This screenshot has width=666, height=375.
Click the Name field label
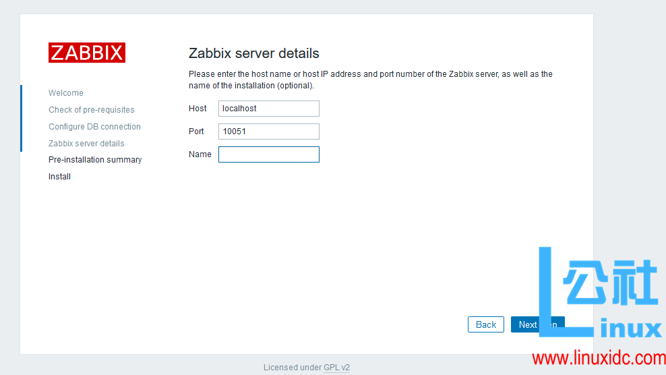pyautogui.click(x=200, y=154)
